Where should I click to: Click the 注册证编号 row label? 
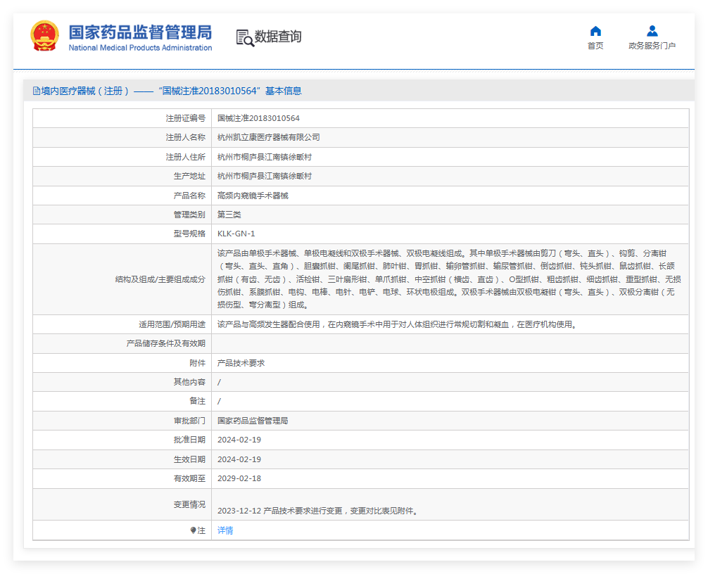(185, 118)
